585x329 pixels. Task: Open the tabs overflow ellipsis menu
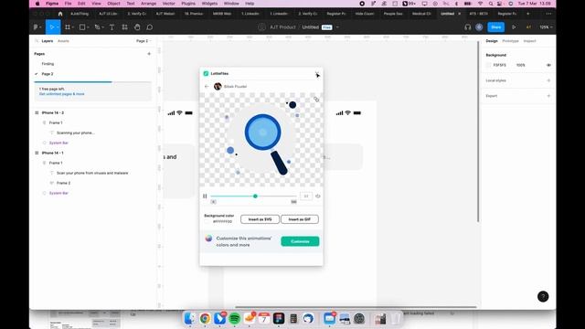(548, 14)
